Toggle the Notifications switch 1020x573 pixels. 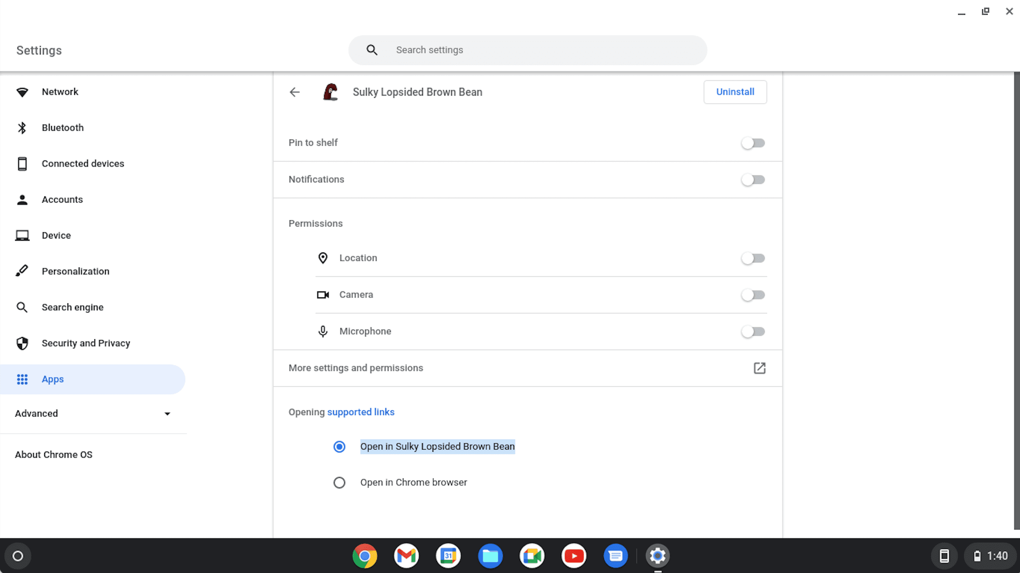pos(753,179)
